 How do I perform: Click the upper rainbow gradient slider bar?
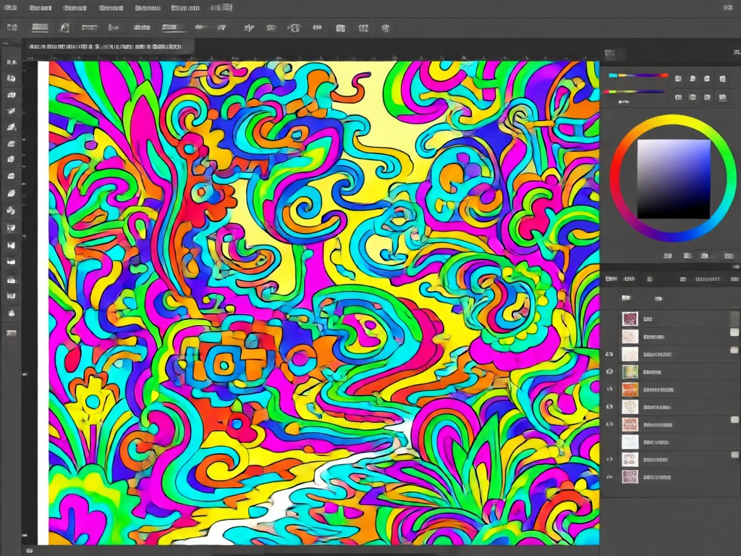(x=638, y=75)
